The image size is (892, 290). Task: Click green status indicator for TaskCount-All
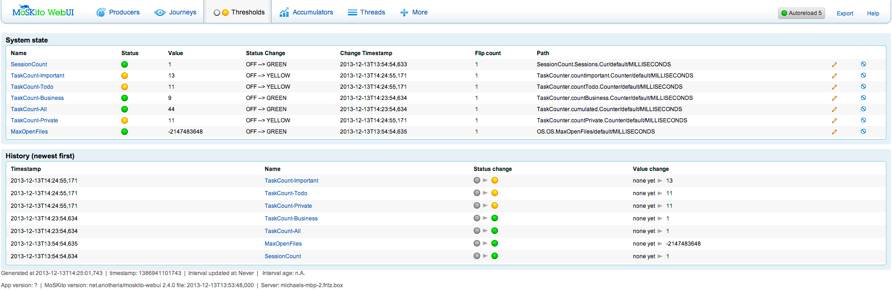(125, 109)
